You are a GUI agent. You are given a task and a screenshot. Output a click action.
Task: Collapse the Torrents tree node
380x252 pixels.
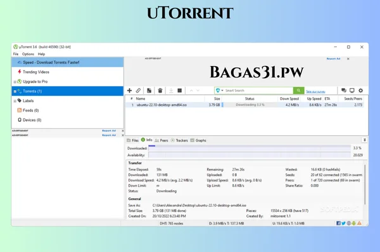15,91
